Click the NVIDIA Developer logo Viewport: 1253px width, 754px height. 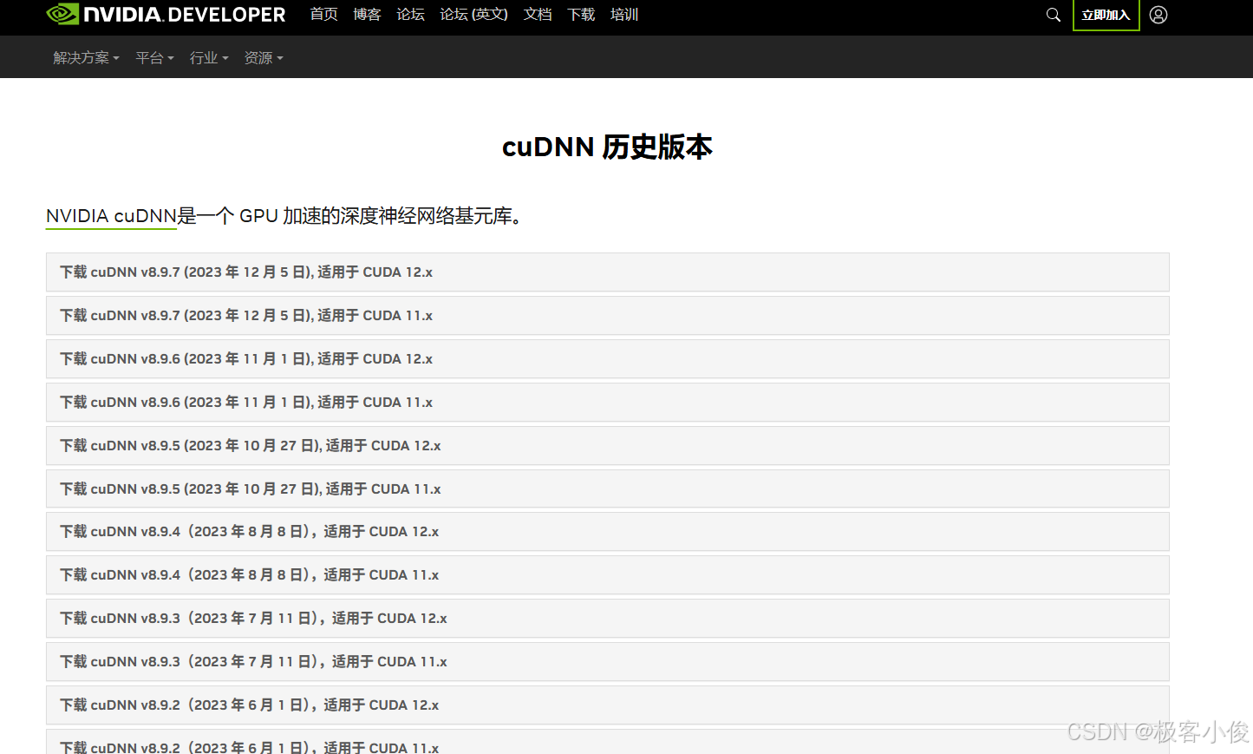click(x=166, y=15)
